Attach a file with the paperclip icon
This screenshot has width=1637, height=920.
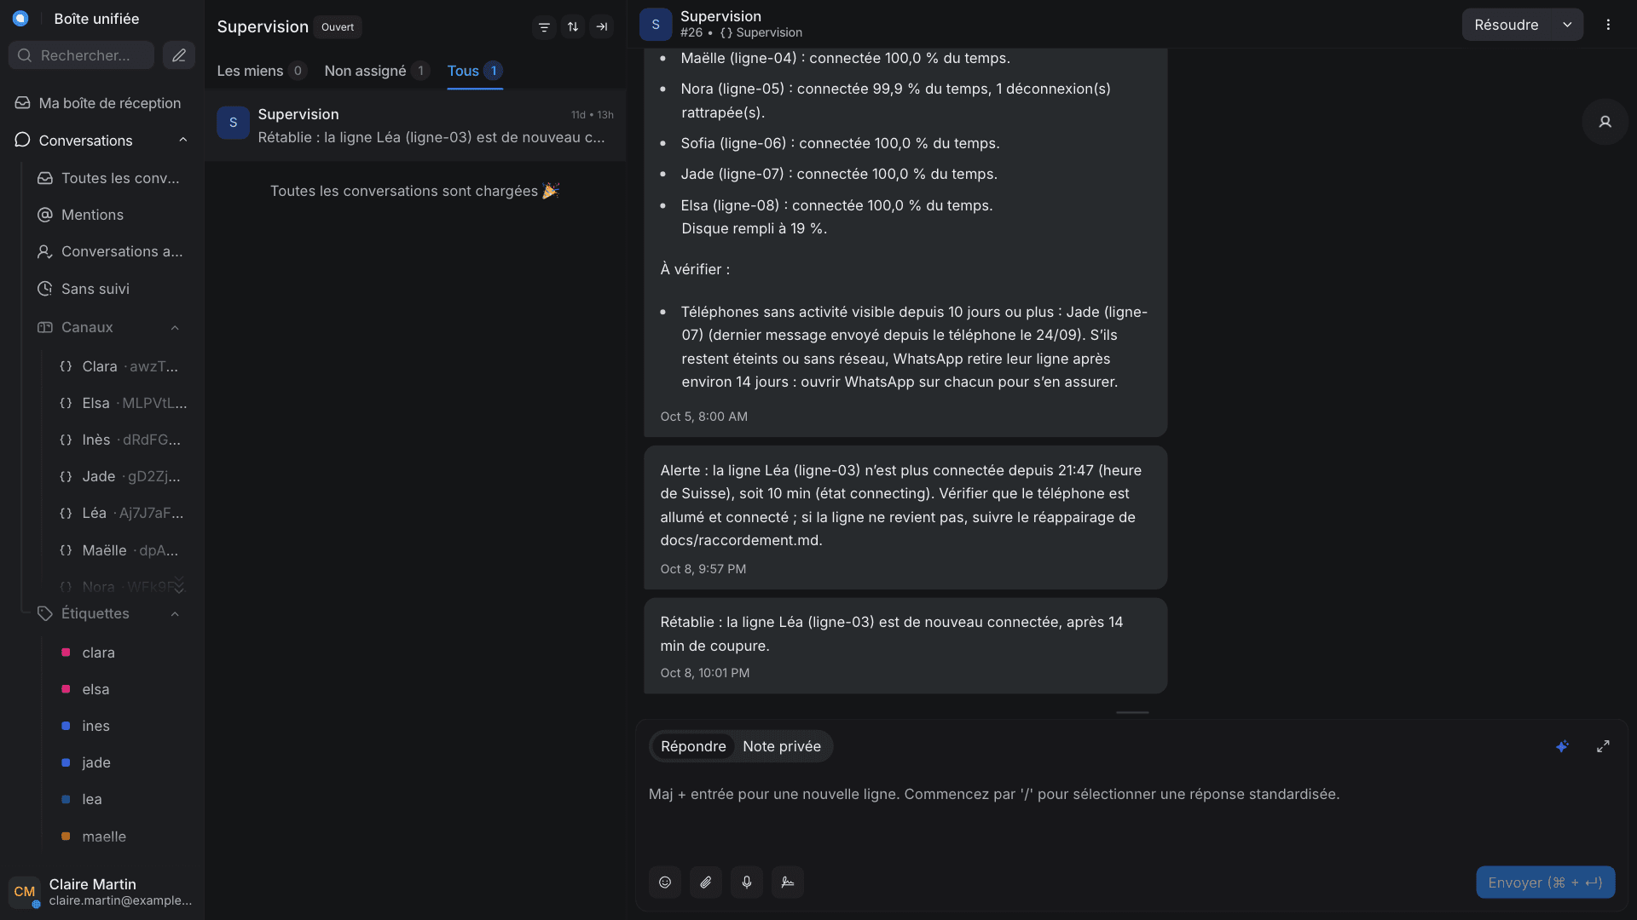click(x=706, y=883)
